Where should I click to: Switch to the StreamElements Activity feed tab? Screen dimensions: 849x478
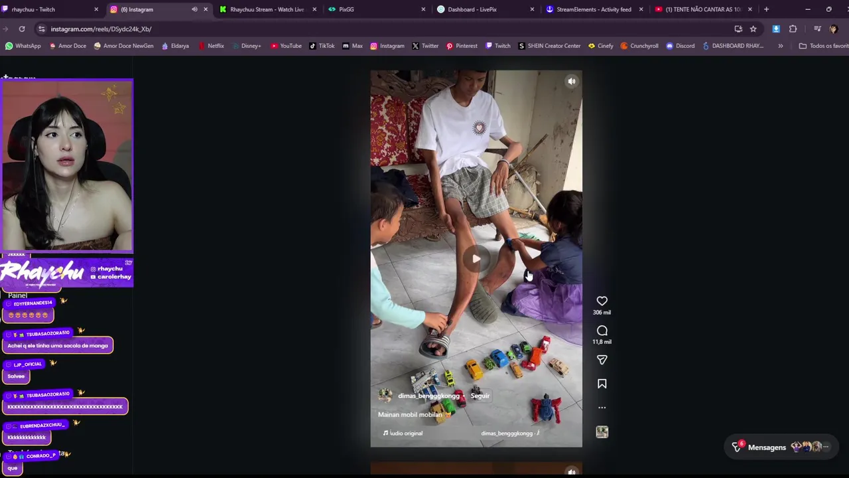(x=594, y=9)
